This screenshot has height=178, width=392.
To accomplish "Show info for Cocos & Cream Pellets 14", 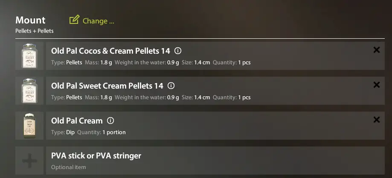I will coord(178,51).
